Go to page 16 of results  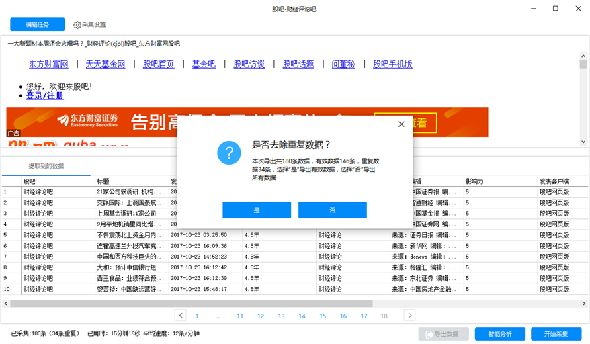click(x=343, y=316)
